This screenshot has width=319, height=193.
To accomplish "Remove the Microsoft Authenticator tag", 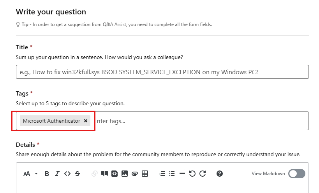I will 86,121.
